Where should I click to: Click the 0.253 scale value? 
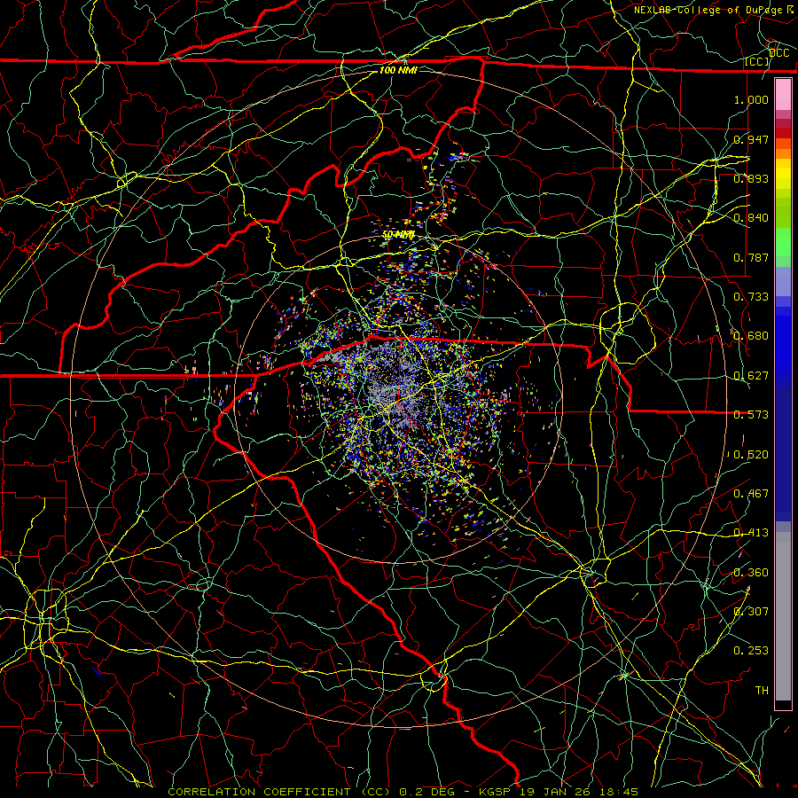[751, 651]
